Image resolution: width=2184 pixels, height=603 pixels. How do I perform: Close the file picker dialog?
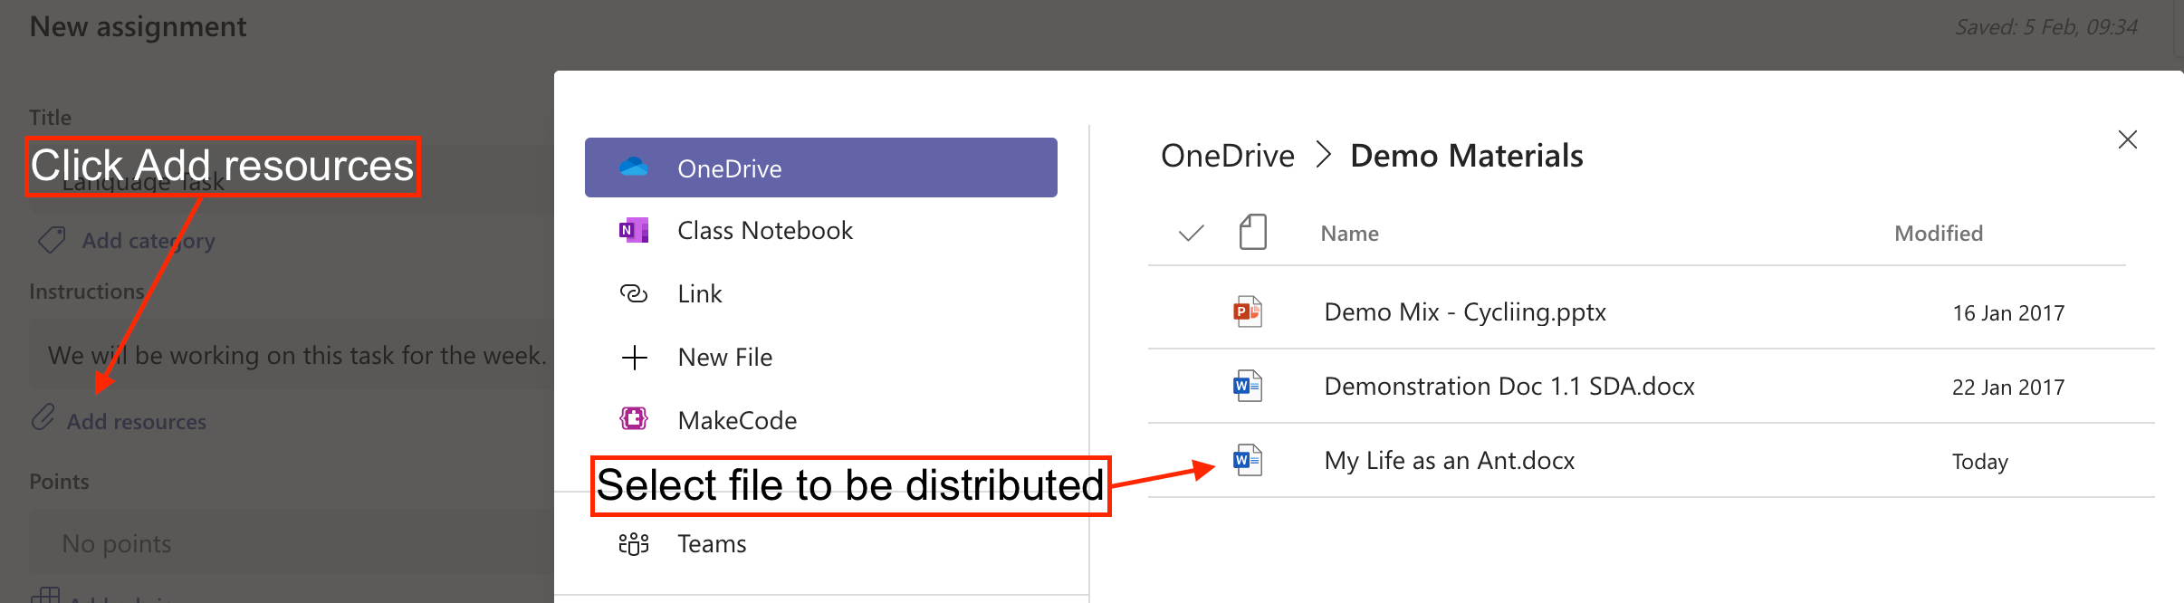point(2128,139)
